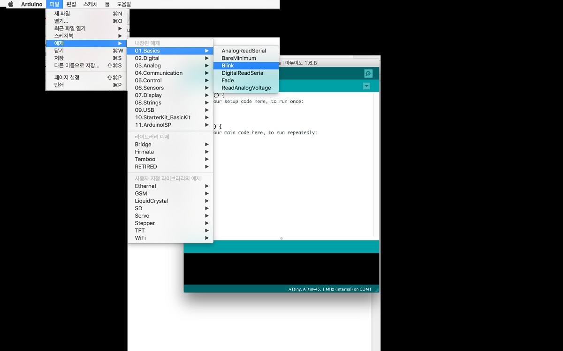Select 열기... menu entry

click(x=87, y=21)
